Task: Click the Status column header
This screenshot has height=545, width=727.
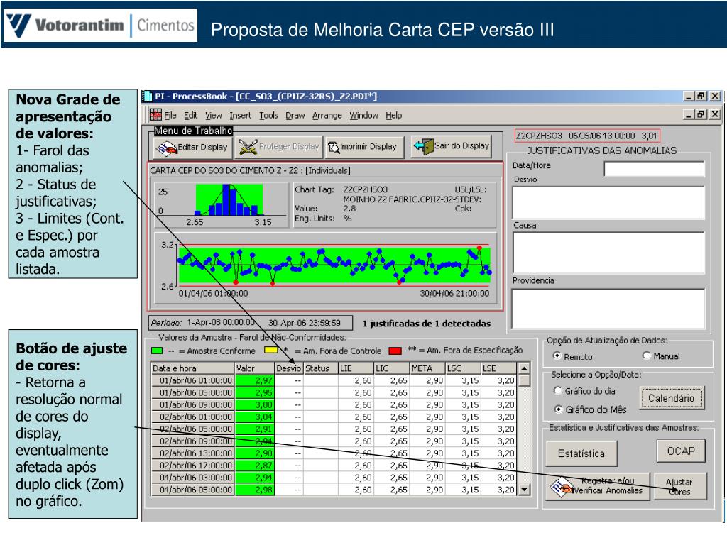Action: coord(321,368)
